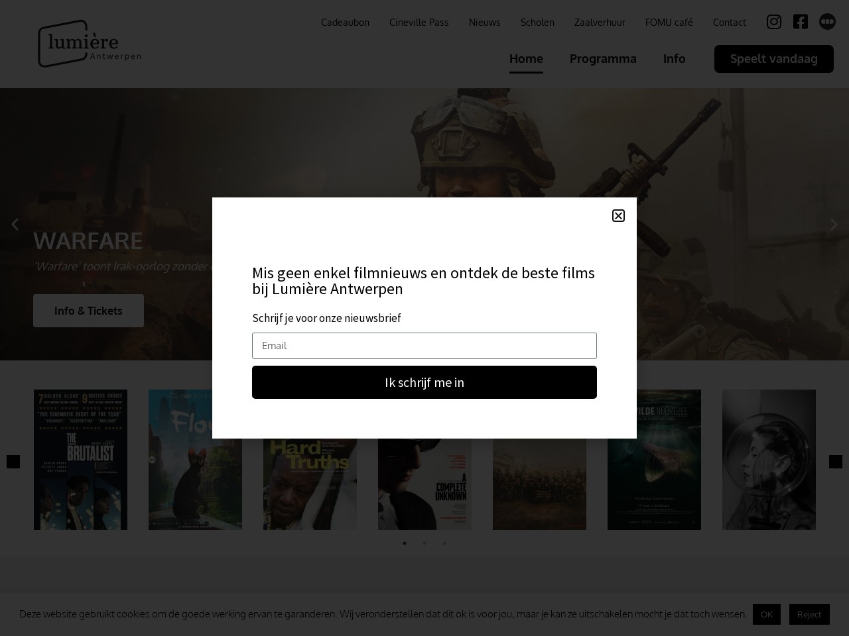Open the Instagram icon link
Image resolution: width=849 pixels, height=636 pixels.
point(774,22)
